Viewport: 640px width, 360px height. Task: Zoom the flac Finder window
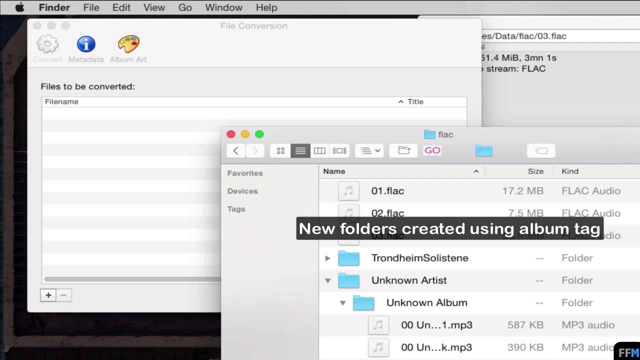tap(259, 134)
